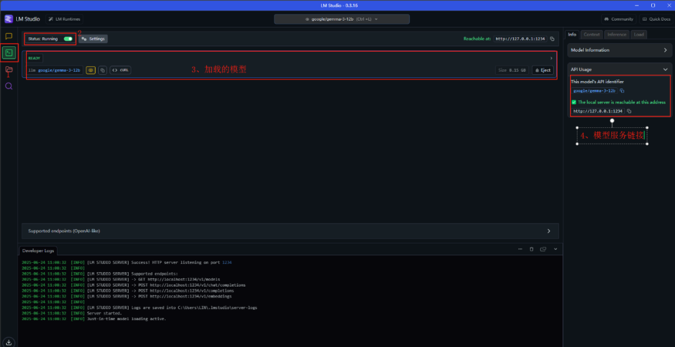Open Quick Docs in the header
This screenshot has height=347, width=675.
click(656, 19)
